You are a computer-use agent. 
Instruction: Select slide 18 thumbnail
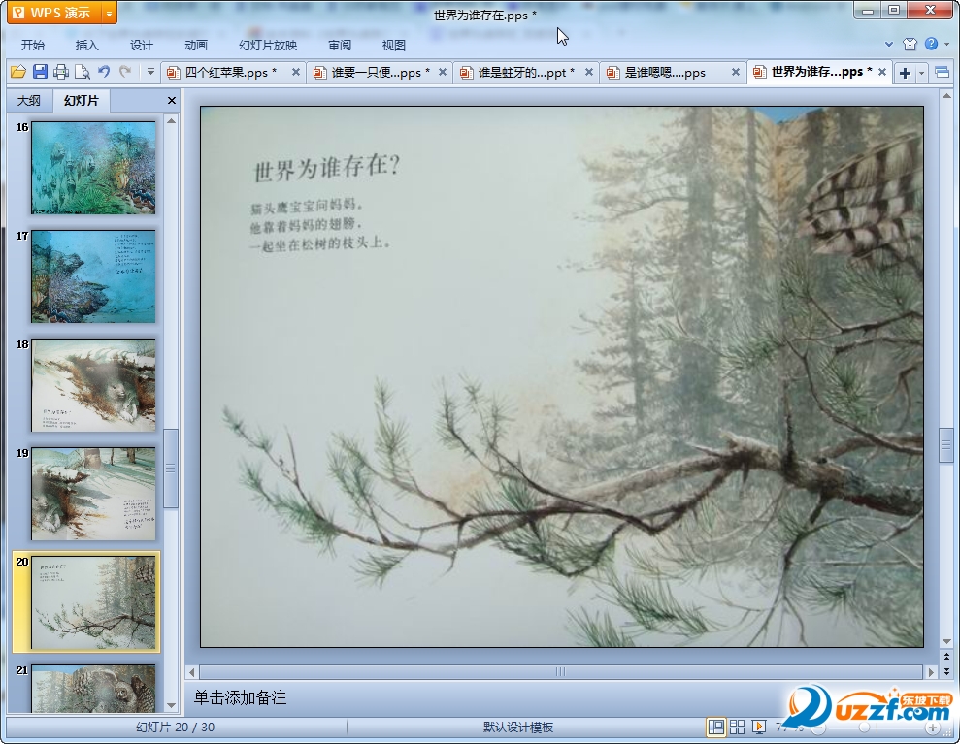point(93,385)
